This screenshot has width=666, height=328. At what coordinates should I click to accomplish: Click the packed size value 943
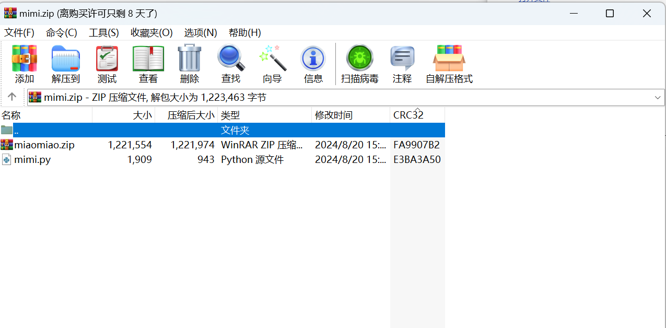[x=206, y=159]
